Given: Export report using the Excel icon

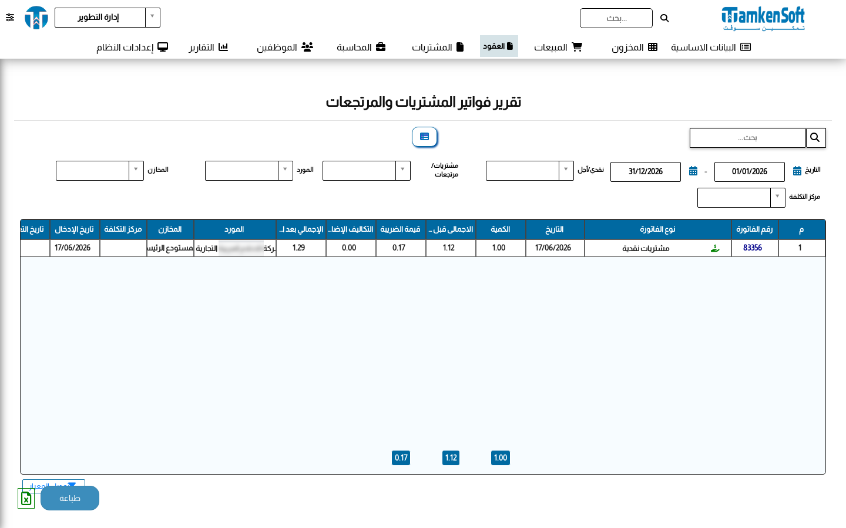Looking at the screenshot, I should [x=26, y=499].
